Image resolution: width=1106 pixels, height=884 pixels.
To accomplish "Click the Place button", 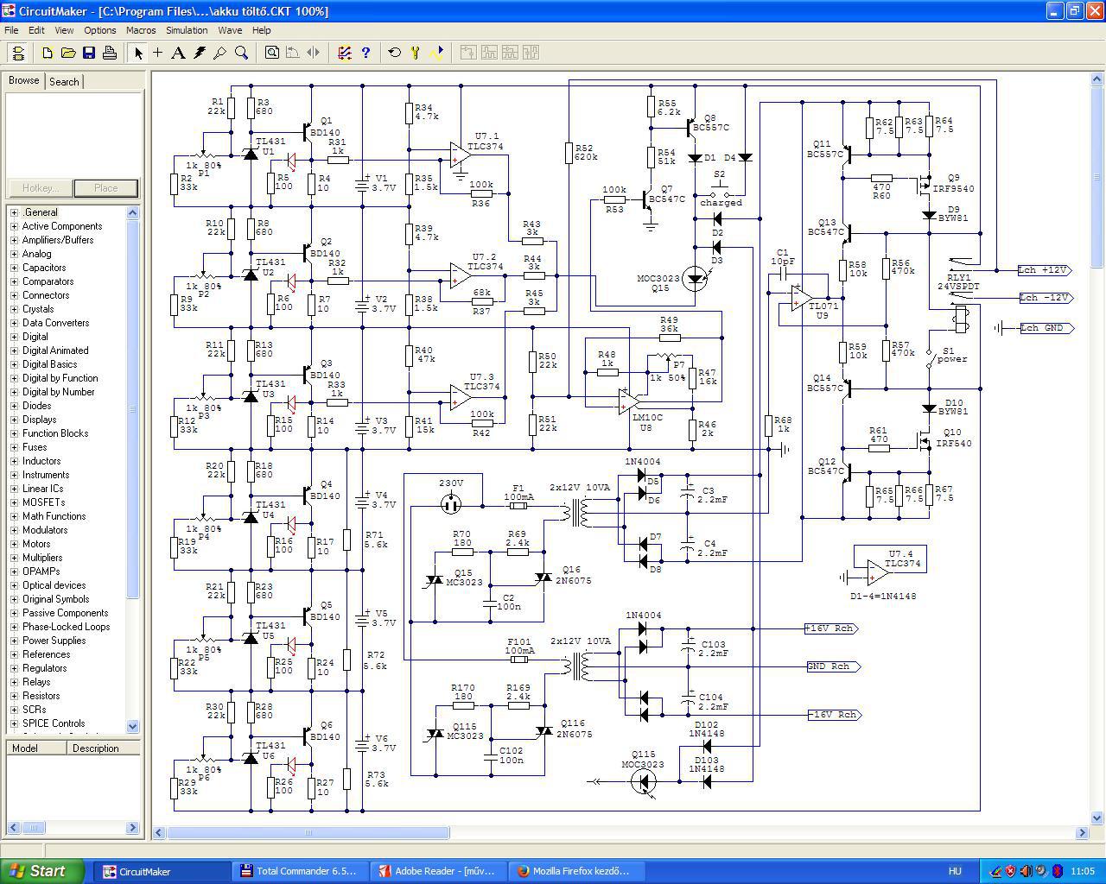I will pyautogui.click(x=105, y=188).
